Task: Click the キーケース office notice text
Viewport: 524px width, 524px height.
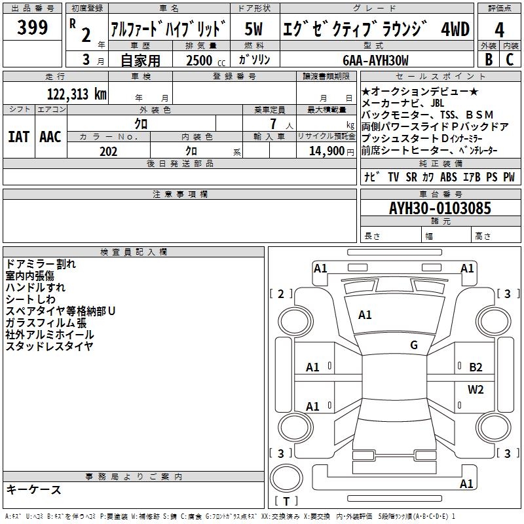Action: pyautogui.click(x=33, y=490)
